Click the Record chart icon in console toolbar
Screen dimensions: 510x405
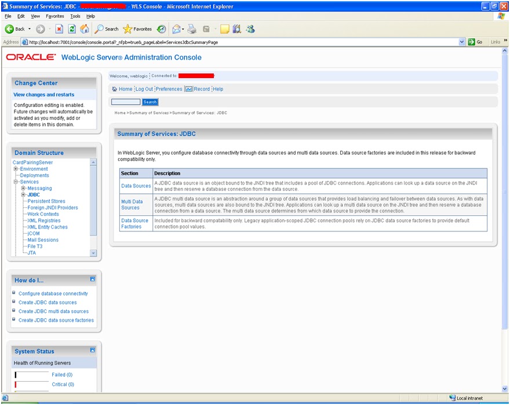point(189,89)
